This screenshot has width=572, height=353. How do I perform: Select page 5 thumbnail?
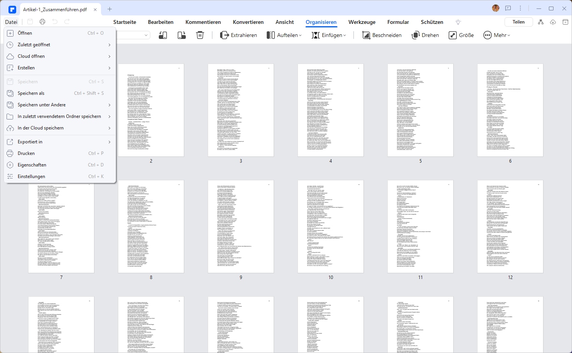click(421, 110)
